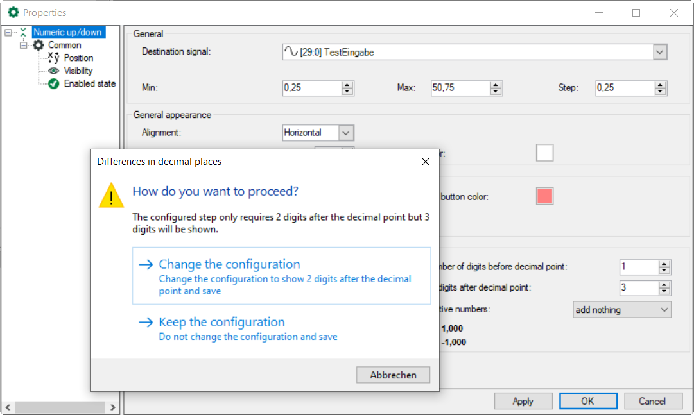Click the Common gear icon
The image size is (694, 415).
pyautogui.click(x=39, y=45)
